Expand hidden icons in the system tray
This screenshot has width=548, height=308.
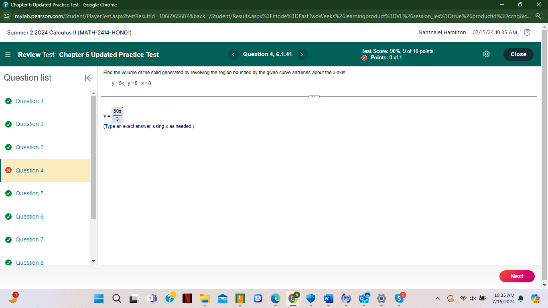pos(437,298)
